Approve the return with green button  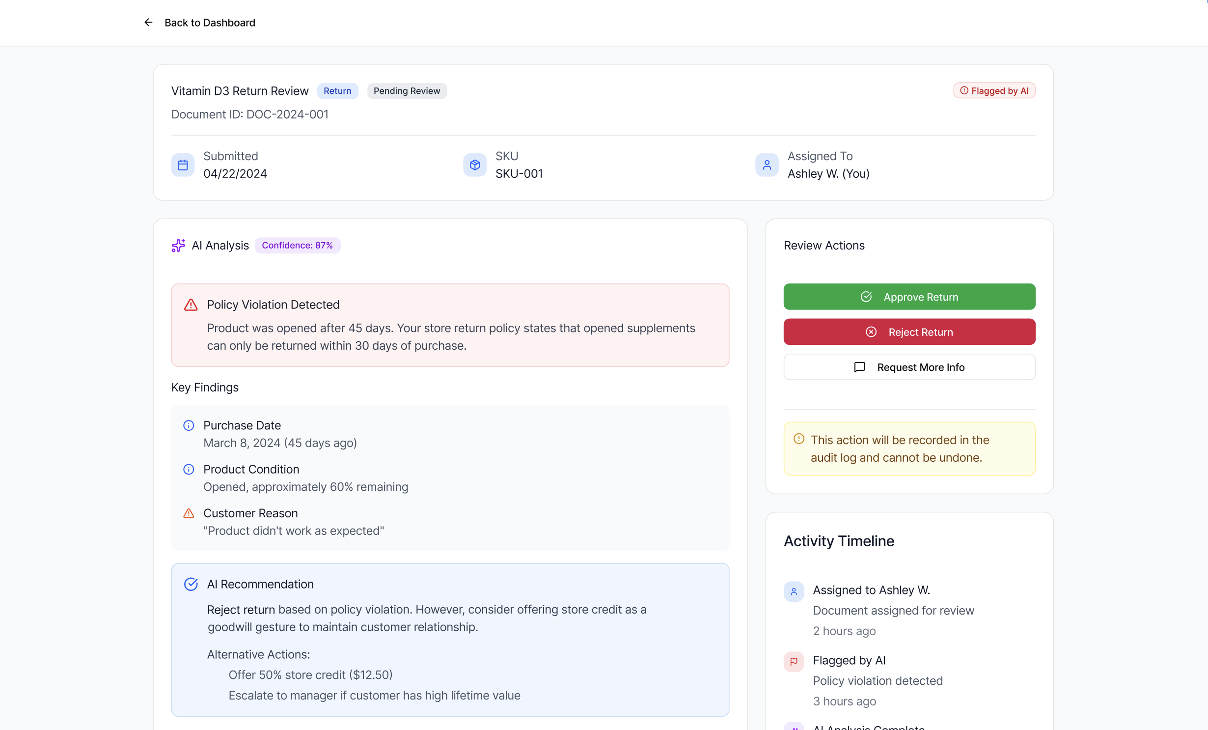(x=909, y=297)
